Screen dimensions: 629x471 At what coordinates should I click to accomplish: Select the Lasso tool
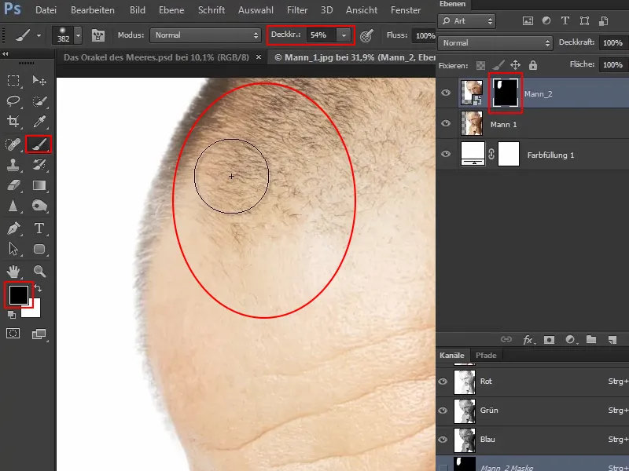pyautogui.click(x=13, y=100)
